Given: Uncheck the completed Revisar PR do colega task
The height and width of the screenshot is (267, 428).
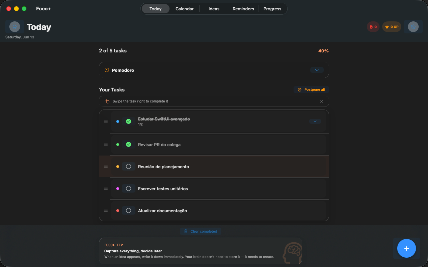Looking at the screenshot, I should click(128, 145).
